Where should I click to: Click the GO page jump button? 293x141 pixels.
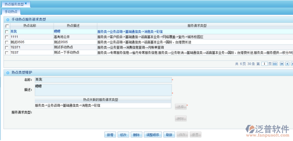275,64
